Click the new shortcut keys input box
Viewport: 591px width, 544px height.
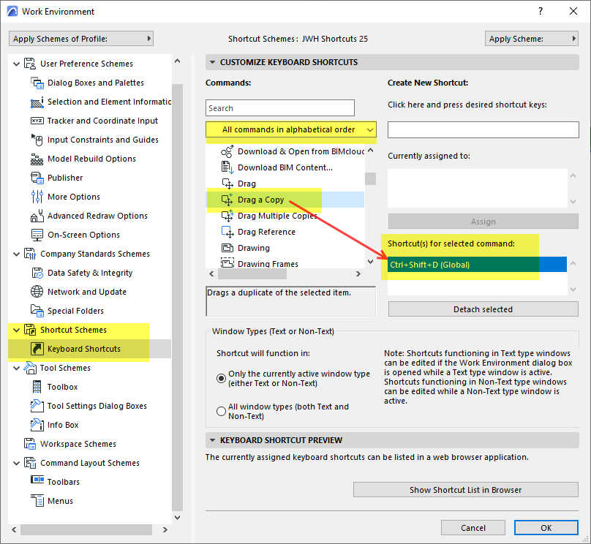click(483, 129)
